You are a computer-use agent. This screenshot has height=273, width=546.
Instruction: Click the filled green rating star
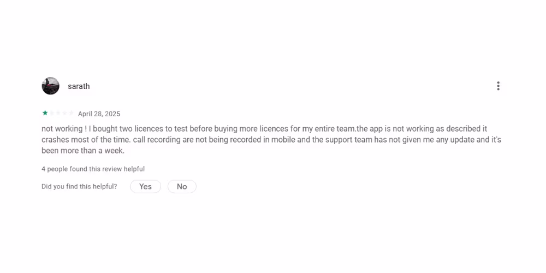pyautogui.click(x=45, y=113)
